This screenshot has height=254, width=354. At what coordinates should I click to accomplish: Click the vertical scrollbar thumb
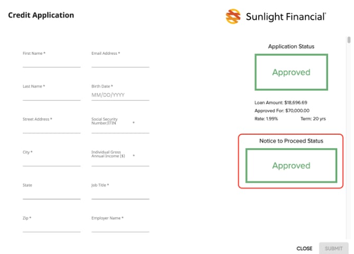click(x=349, y=40)
